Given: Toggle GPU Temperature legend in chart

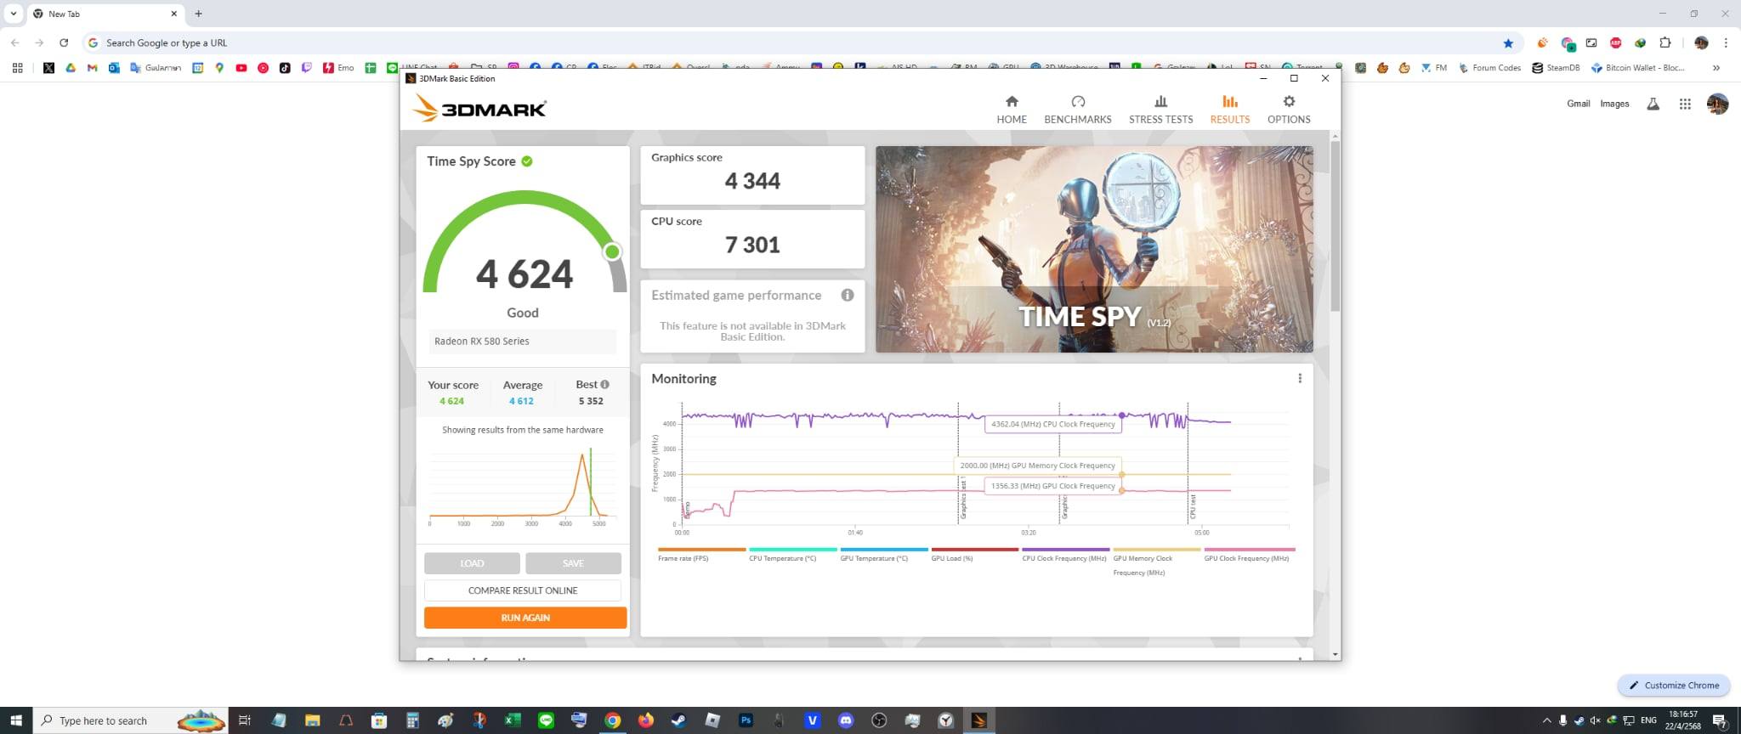Looking at the screenshot, I should (x=883, y=555).
